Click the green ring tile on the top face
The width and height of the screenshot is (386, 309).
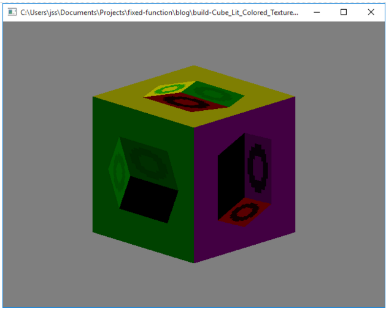(212, 93)
